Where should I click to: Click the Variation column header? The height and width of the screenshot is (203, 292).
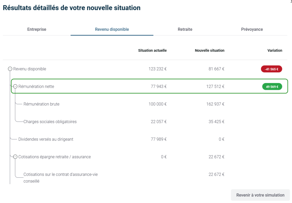coord(275,50)
